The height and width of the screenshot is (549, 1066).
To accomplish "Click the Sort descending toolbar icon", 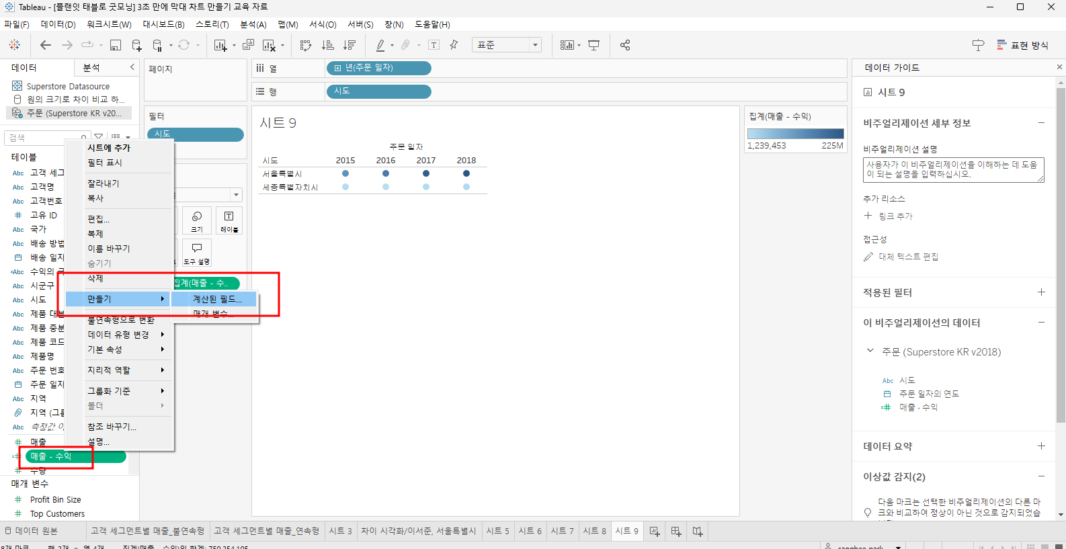I will tap(349, 45).
